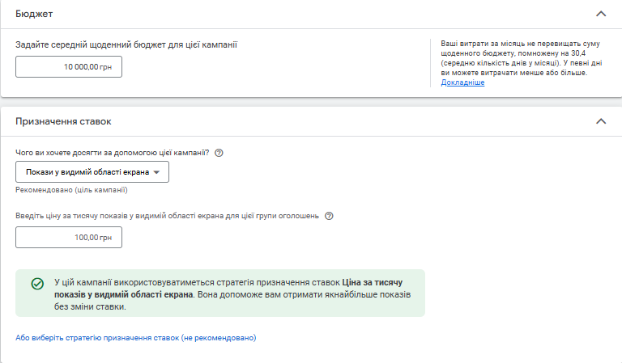
Task: Click help icon beside campaign goal question
Action: point(219,153)
